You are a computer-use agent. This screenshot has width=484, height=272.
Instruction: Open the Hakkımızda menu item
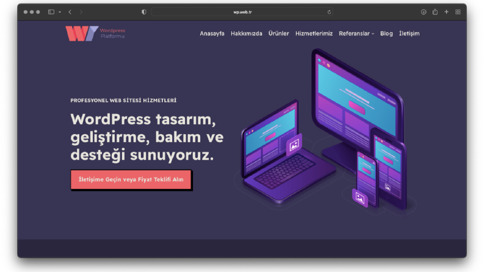247,34
